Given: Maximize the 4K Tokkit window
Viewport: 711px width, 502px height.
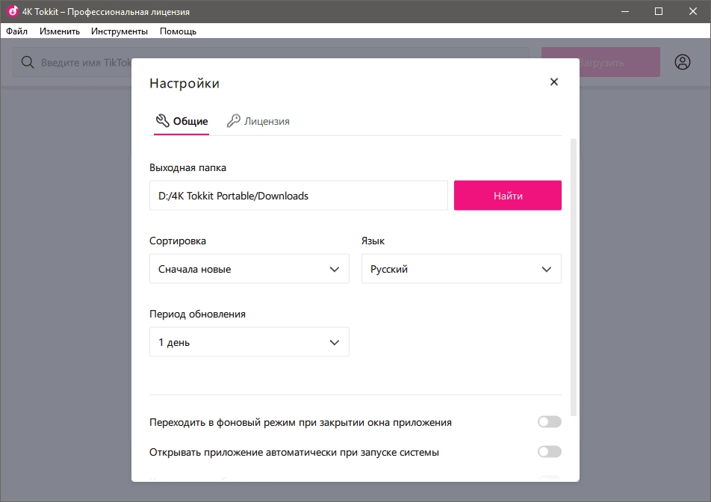Looking at the screenshot, I should coord(659,11).
